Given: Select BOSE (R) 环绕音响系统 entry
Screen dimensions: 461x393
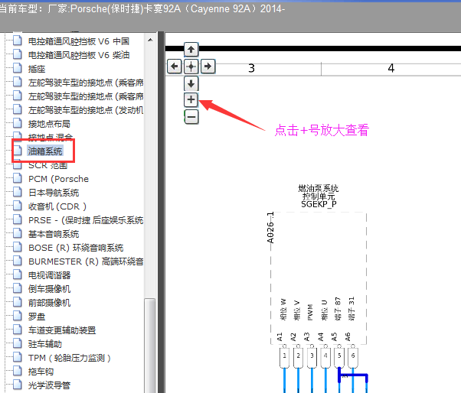Looking at the screenshot, I should pyautogui.click(x=76, y=248).
